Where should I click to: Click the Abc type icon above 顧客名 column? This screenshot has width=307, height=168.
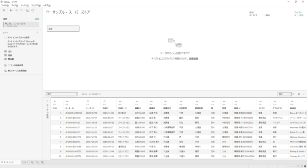tap(151, 101)
